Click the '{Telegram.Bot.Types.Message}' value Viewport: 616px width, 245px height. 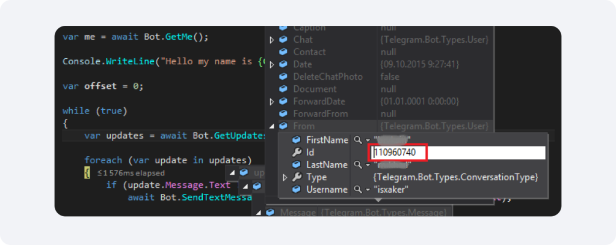pos(383,213)
